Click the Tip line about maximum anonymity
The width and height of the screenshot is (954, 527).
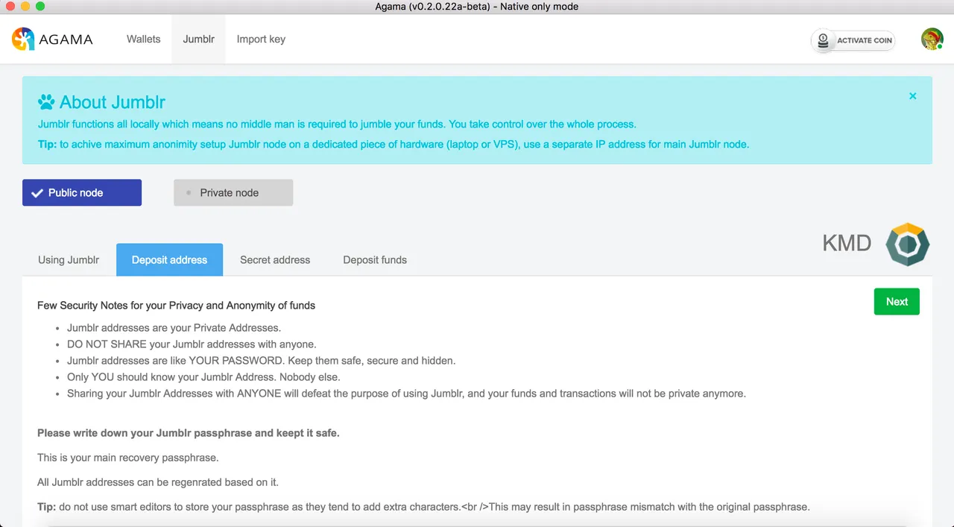(394, 144)
